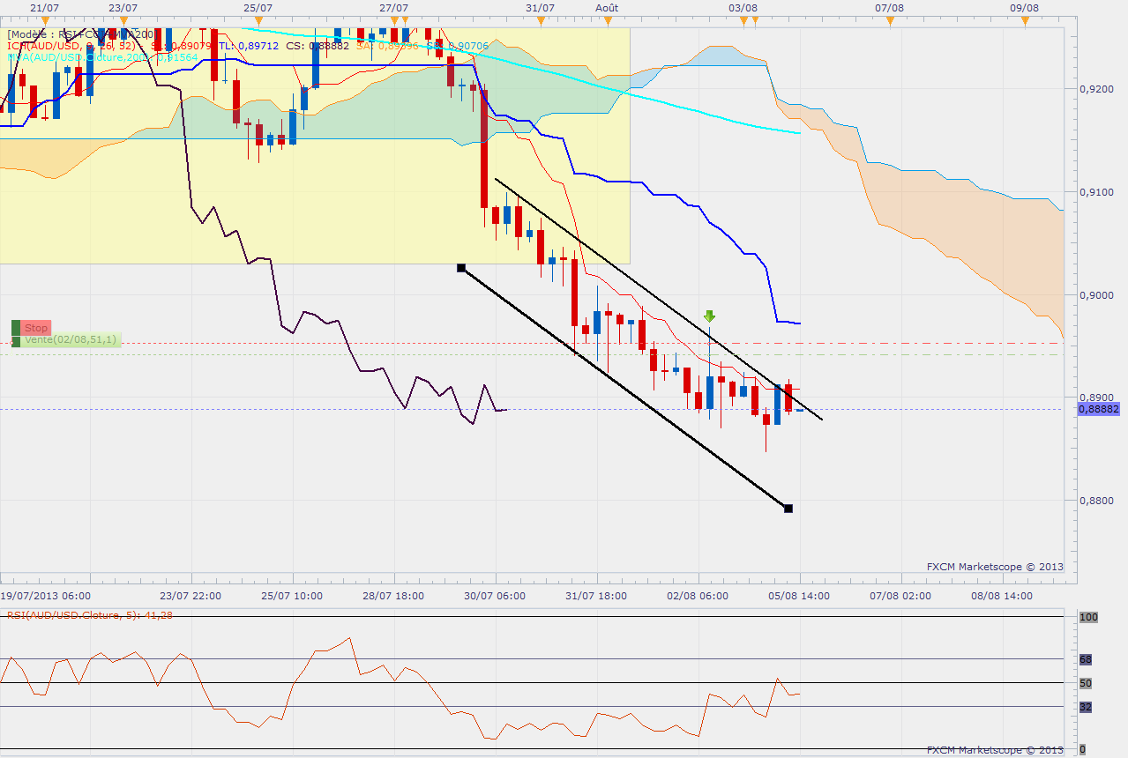Select the orange marker under 31/07

tap(540, 19)
